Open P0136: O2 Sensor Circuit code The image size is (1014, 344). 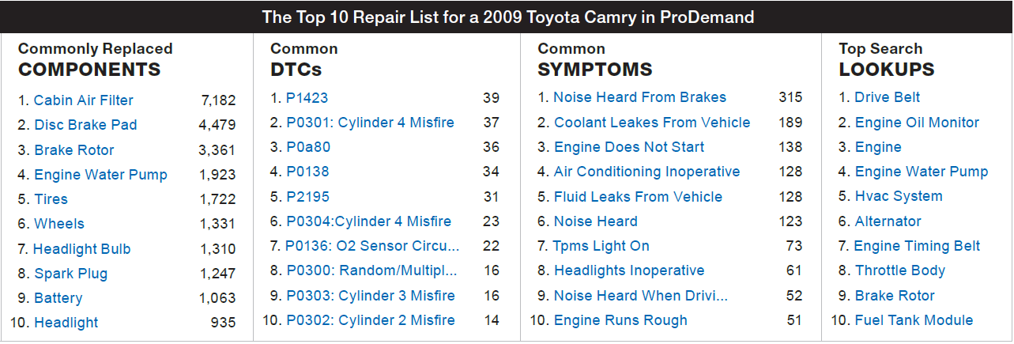click(372, 246)
